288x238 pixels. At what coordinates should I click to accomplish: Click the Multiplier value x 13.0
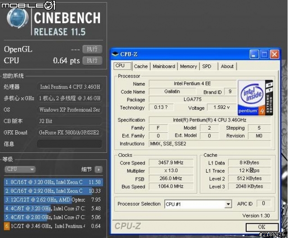(x=171, y=170)
